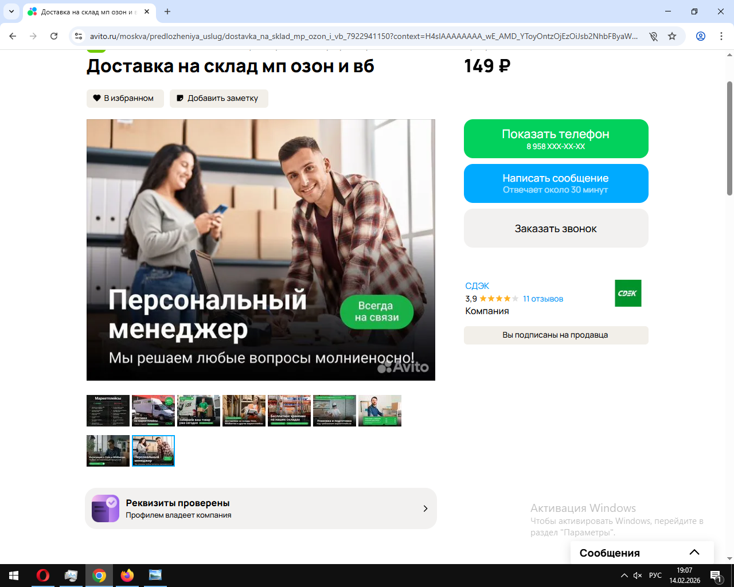The width and height of the screenshot is (734, 587).
Task: Click the green CDEK company logo
Action: [x=628, y=293]
